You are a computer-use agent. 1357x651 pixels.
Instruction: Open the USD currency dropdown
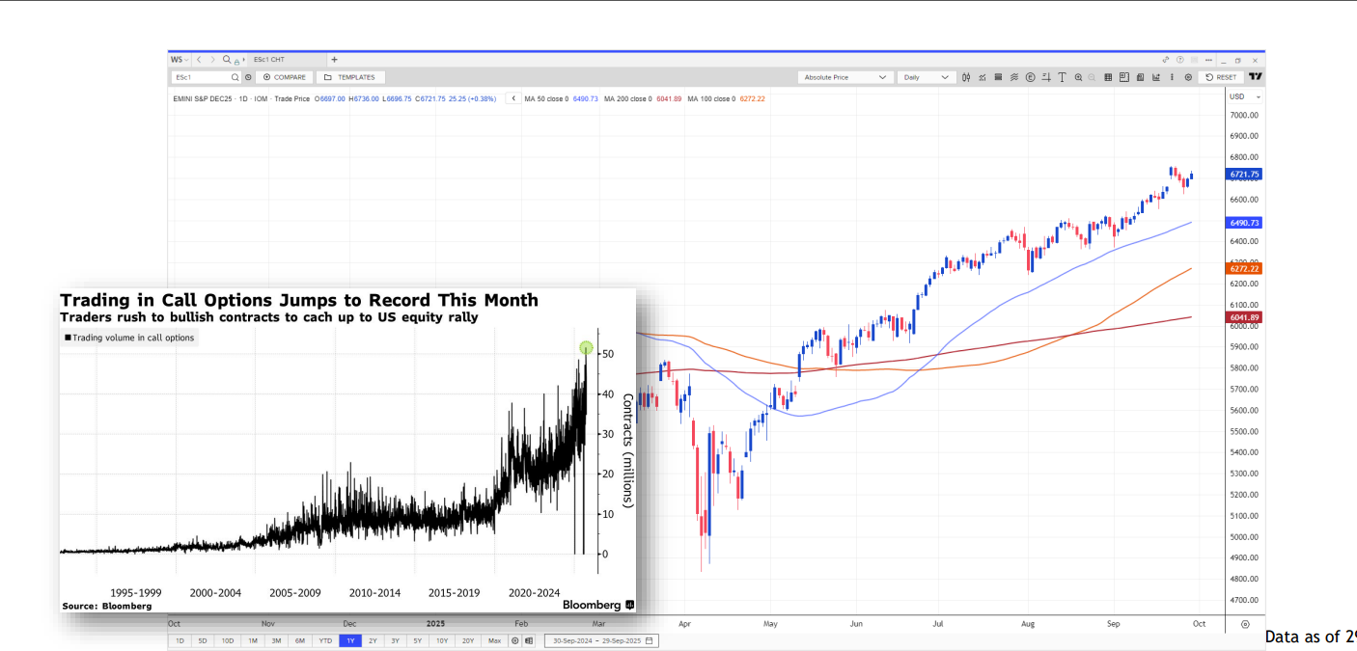pos(1243,96)
